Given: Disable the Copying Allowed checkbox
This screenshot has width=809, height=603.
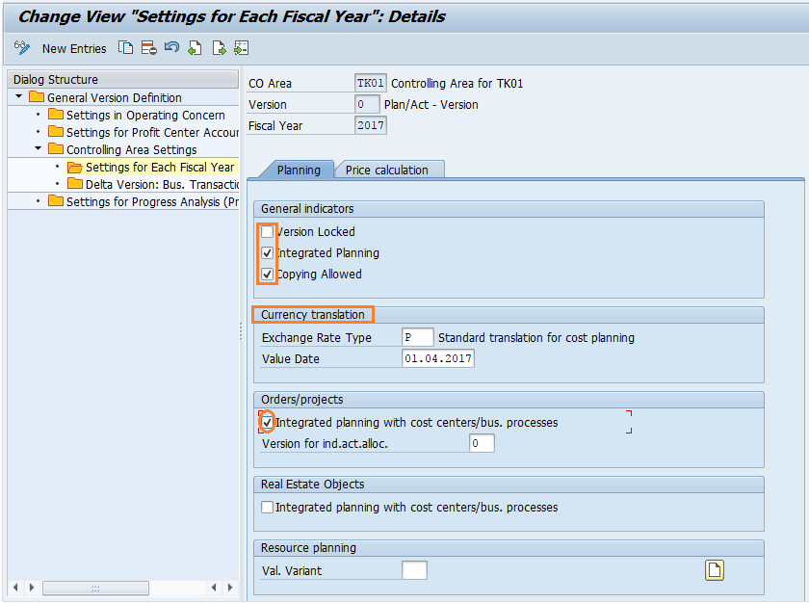Looking at the screenshot, I should coord(267,274).
